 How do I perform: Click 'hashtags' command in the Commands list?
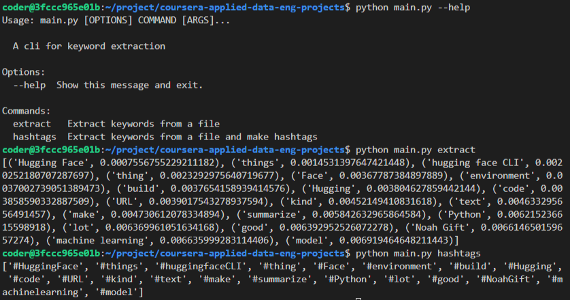click(35, 137)
